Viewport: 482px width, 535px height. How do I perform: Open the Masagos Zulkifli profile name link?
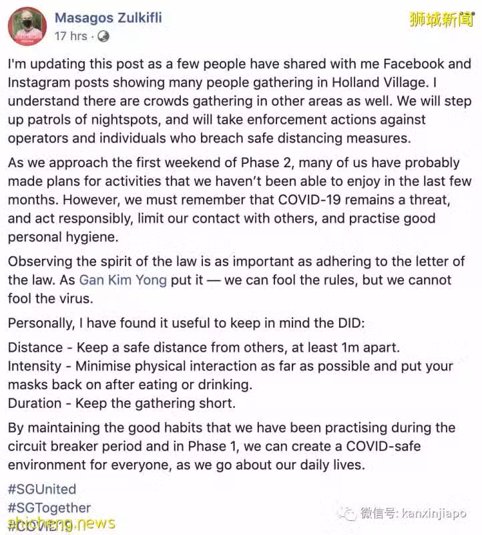point(108,18)
